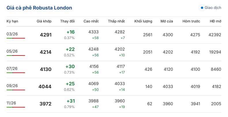Click the matched price 4291
Screen dimensions: 228x117
click(46, 35)
